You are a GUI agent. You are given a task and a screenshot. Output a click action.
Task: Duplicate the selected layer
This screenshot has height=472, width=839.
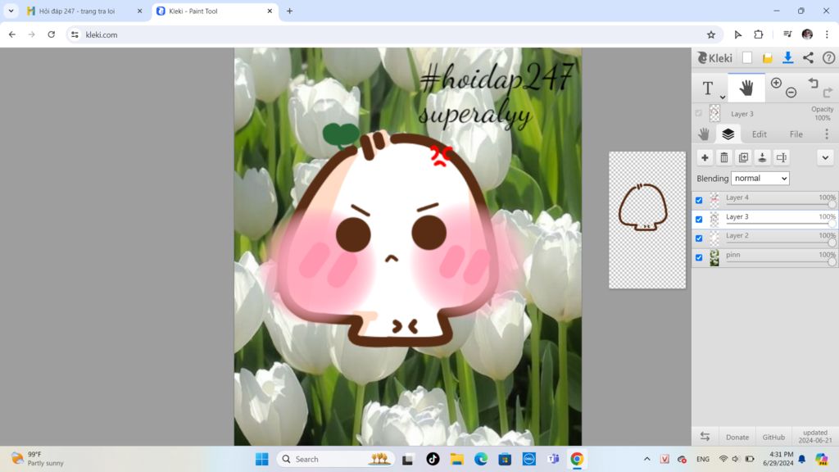tap(743, 157)
